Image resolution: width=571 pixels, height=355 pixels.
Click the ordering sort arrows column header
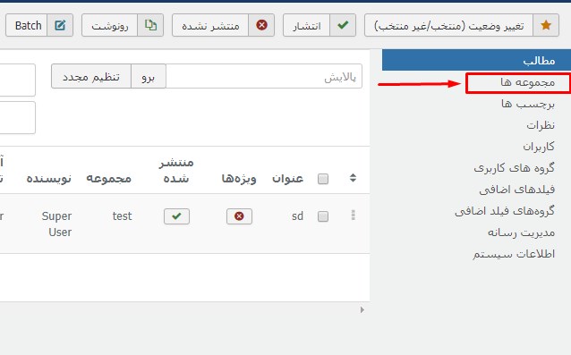[x=353, y=178]
